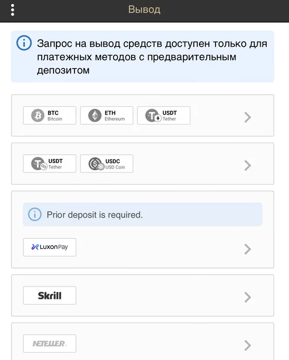Click the Prior deposit info icon

[x=34, y=214]
